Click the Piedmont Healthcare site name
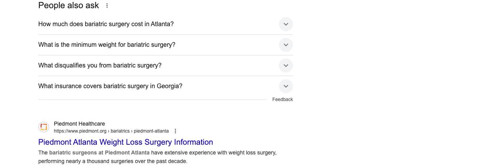Viewport: 500px width, 165px height. [79, 124]
